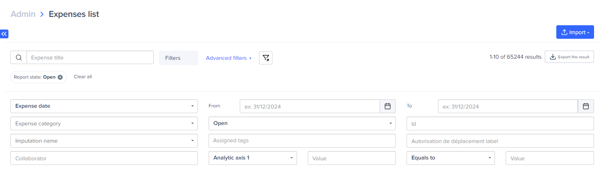
Task: Click the breadcrumb chevron separator
Action: point(42,14)
